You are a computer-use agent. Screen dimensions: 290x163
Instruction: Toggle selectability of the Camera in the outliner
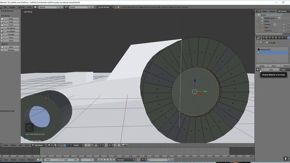287,24
